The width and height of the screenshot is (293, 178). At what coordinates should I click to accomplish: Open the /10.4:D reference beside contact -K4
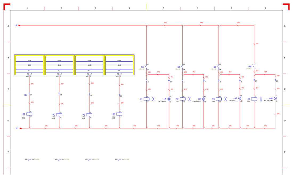pos(249,69)
